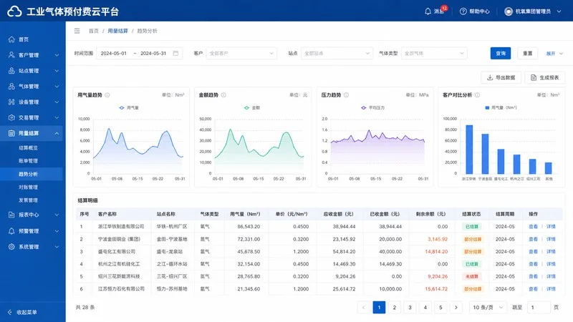
Task: Go to page 5 in pagination
Action: [x=440, y=308]
